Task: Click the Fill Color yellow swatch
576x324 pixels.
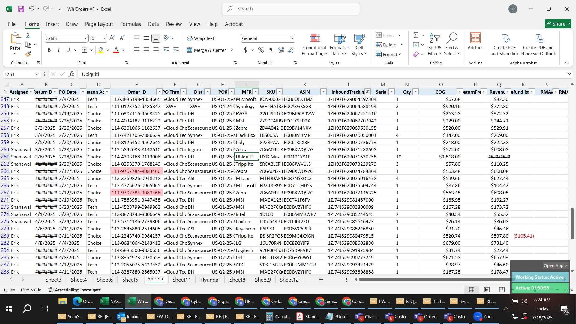Action: [x=101, y=50]
